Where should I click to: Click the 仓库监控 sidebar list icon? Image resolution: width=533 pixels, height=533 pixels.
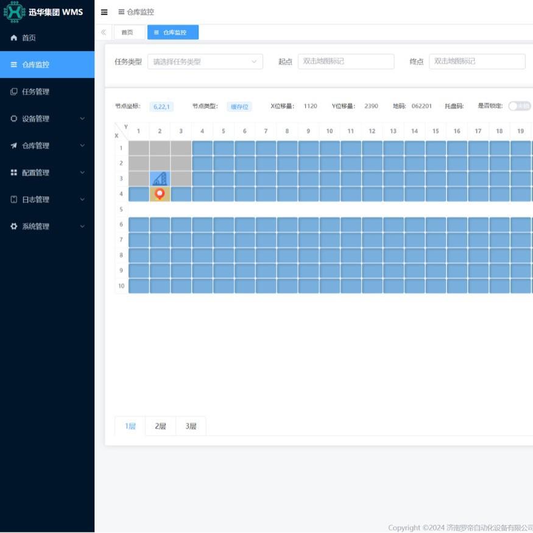click(13, 65)
